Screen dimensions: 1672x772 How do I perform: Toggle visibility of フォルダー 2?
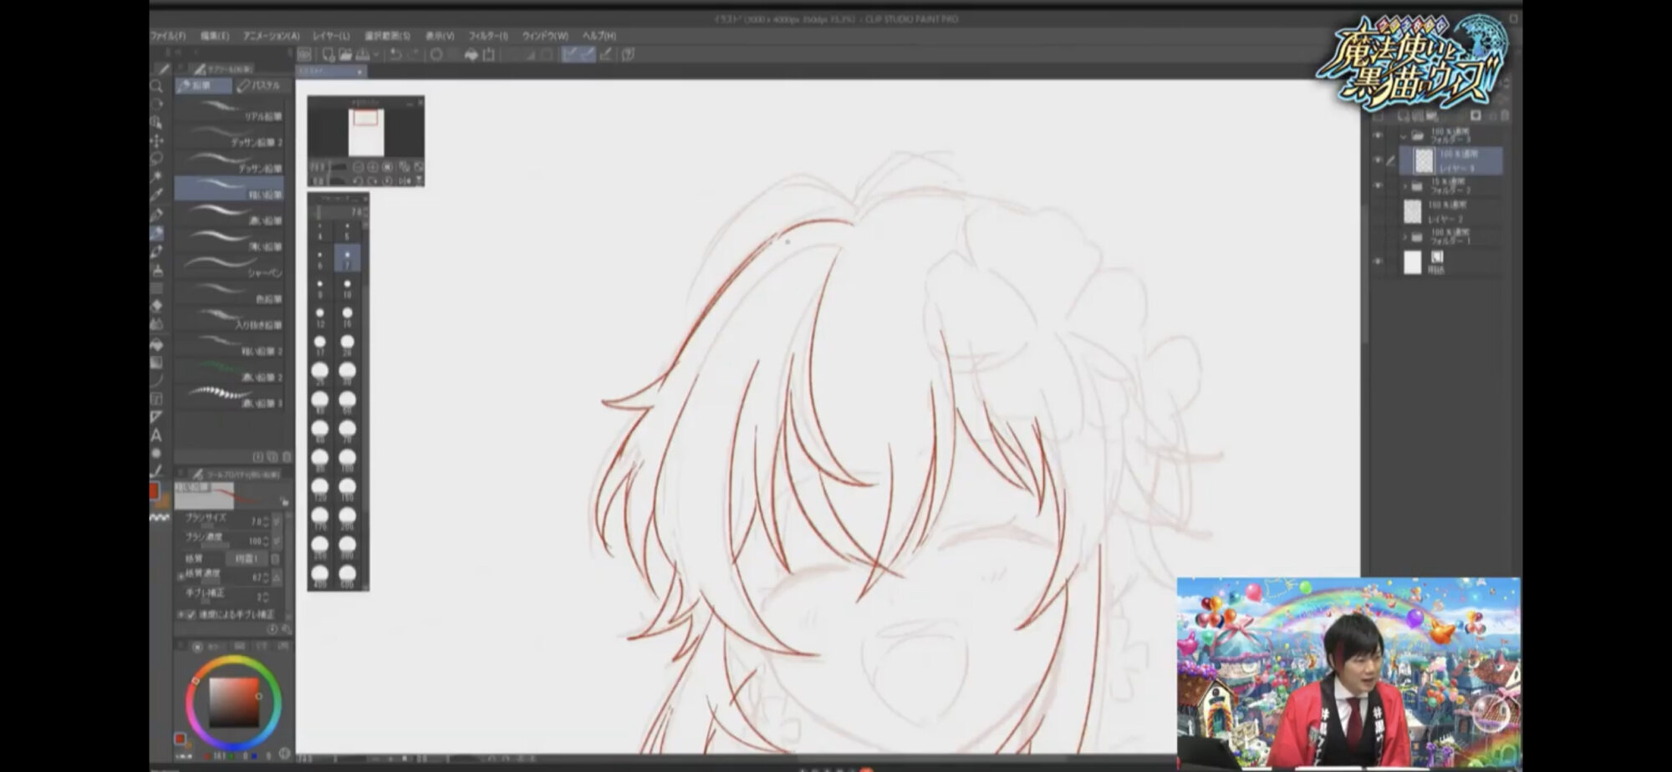pos(1378,185)
